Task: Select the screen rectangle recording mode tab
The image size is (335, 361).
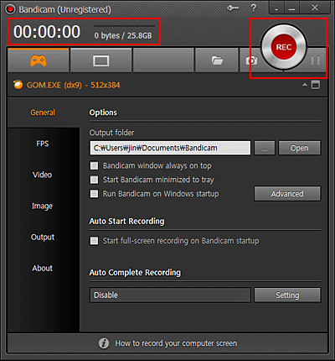Action: (100, 60)
